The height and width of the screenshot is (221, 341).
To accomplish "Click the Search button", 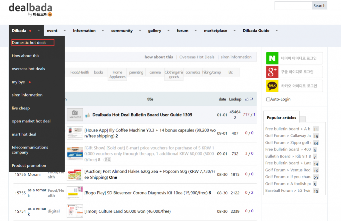I will [x=319, y=6].
